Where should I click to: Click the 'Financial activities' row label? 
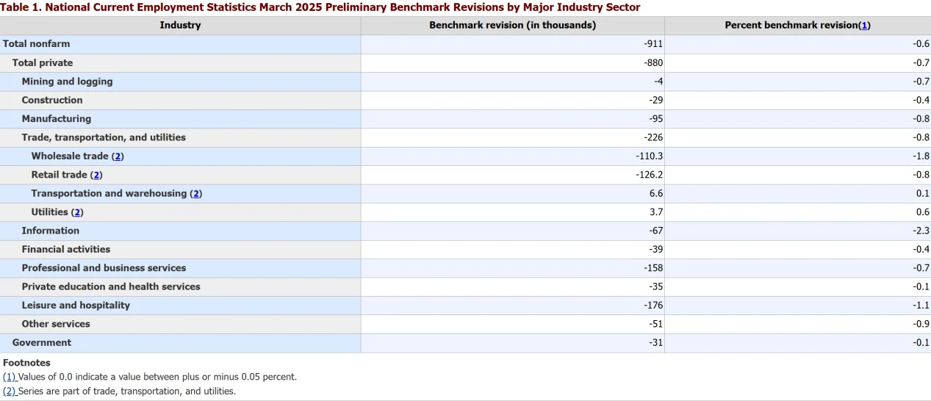pos(66,250)
